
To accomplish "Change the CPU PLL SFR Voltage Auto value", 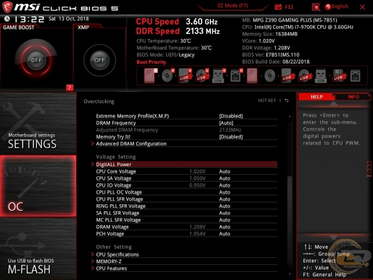I will tap(224, 199).
